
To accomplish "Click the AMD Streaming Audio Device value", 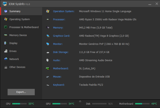I will [96, 60].
